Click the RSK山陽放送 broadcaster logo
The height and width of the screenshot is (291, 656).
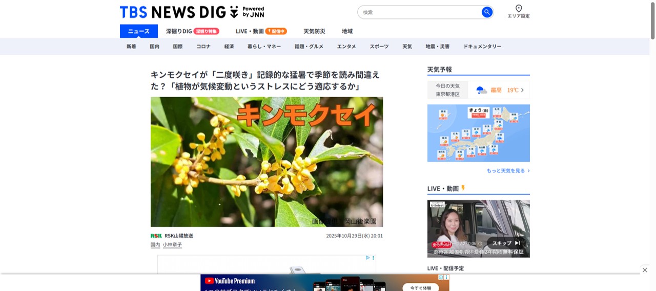coord(156,236)
